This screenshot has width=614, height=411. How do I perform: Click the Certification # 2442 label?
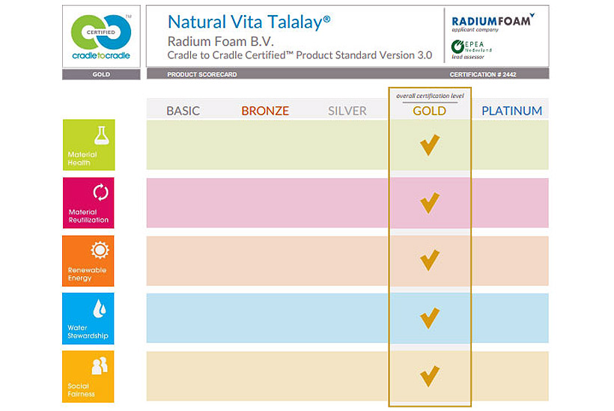pyautogui.click(x=482, y=75)
